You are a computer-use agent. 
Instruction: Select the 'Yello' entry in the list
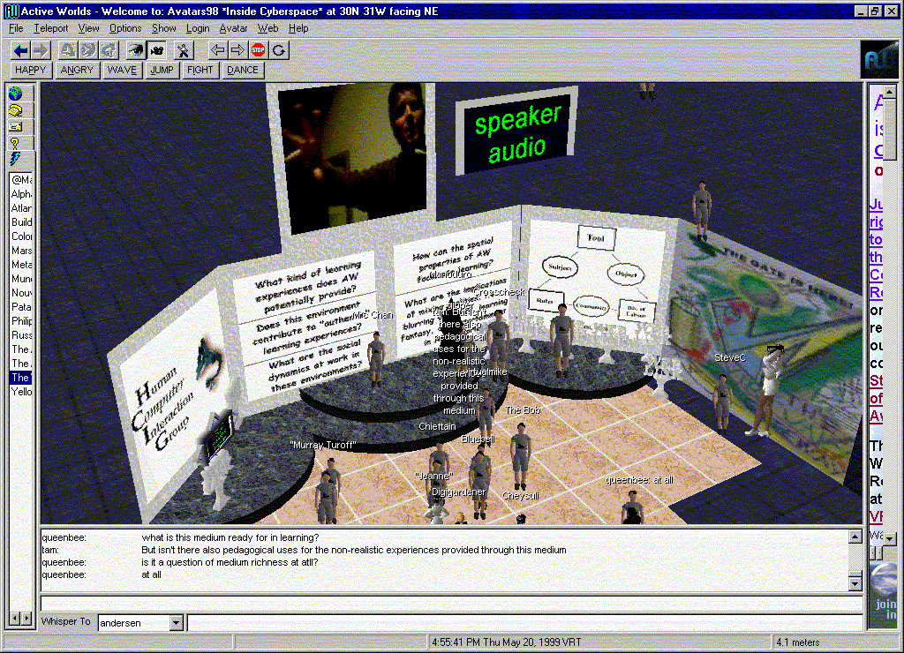pyautogui.click(x=21, y=391)
